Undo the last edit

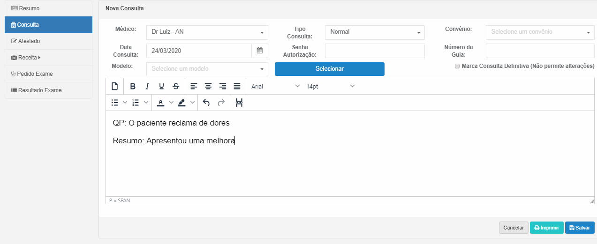point(206,103)
